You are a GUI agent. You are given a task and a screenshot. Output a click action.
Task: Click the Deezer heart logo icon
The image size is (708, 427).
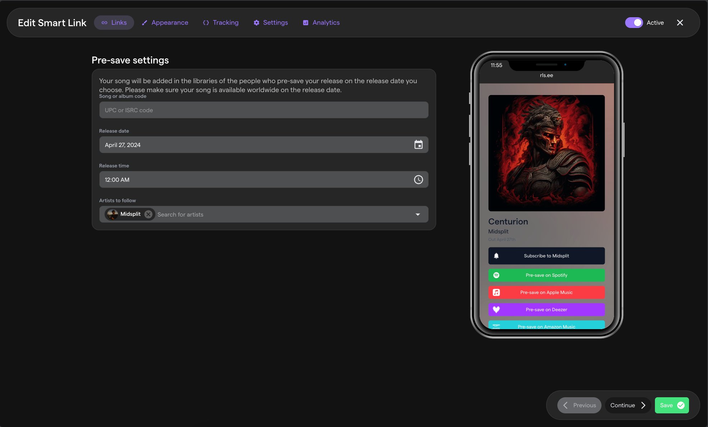click(x=496, y=310)
